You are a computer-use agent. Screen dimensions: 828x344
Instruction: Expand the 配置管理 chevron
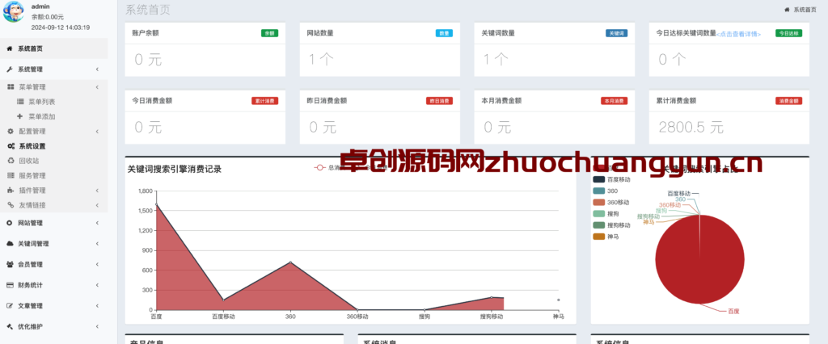(98, 132)
